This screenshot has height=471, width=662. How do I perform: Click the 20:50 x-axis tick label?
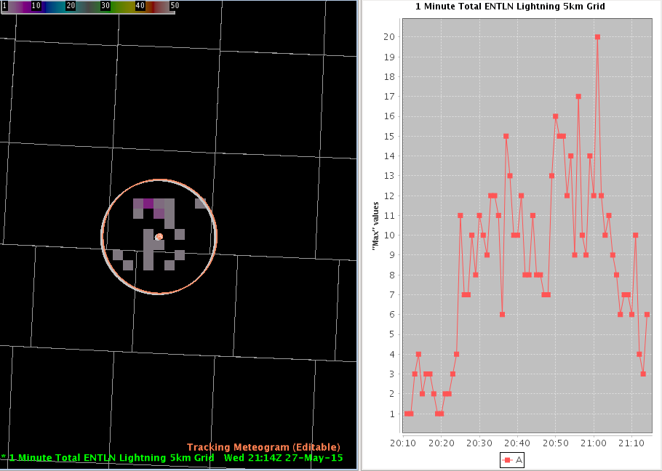tap(556, 443)
